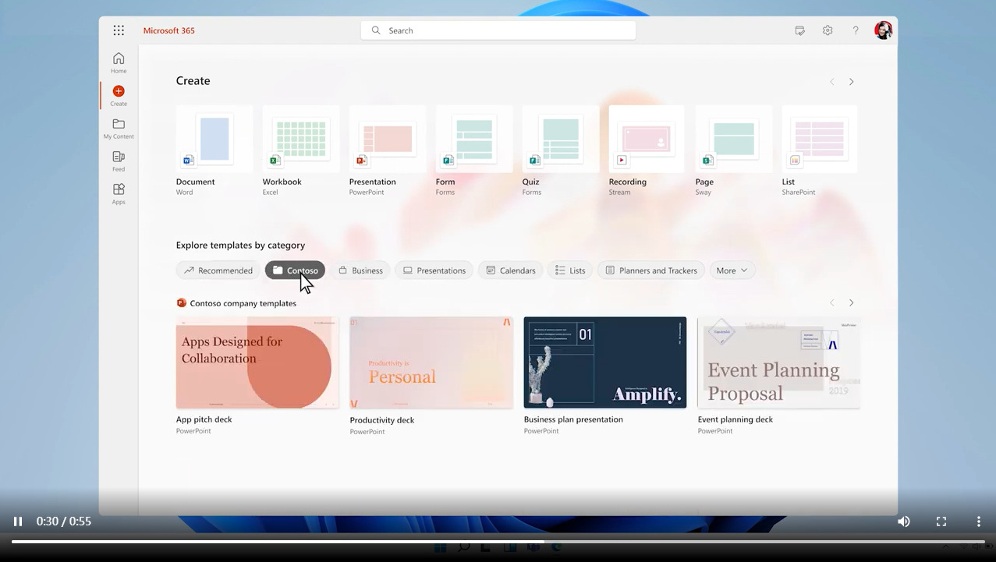This screenshot has height=562, width=996.
Task: Open Apps in the left sidebar
Action: pos(119,194)
